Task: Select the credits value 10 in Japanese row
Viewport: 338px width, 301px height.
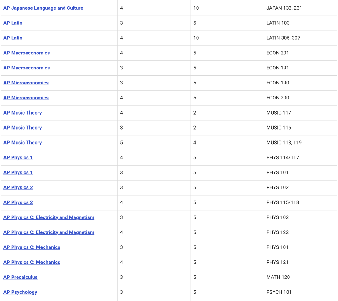Action: point(196,8)
